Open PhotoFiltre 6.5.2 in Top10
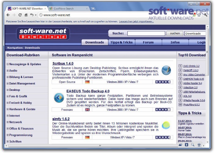This screenshot has height=153, width=215. point(191,105)
